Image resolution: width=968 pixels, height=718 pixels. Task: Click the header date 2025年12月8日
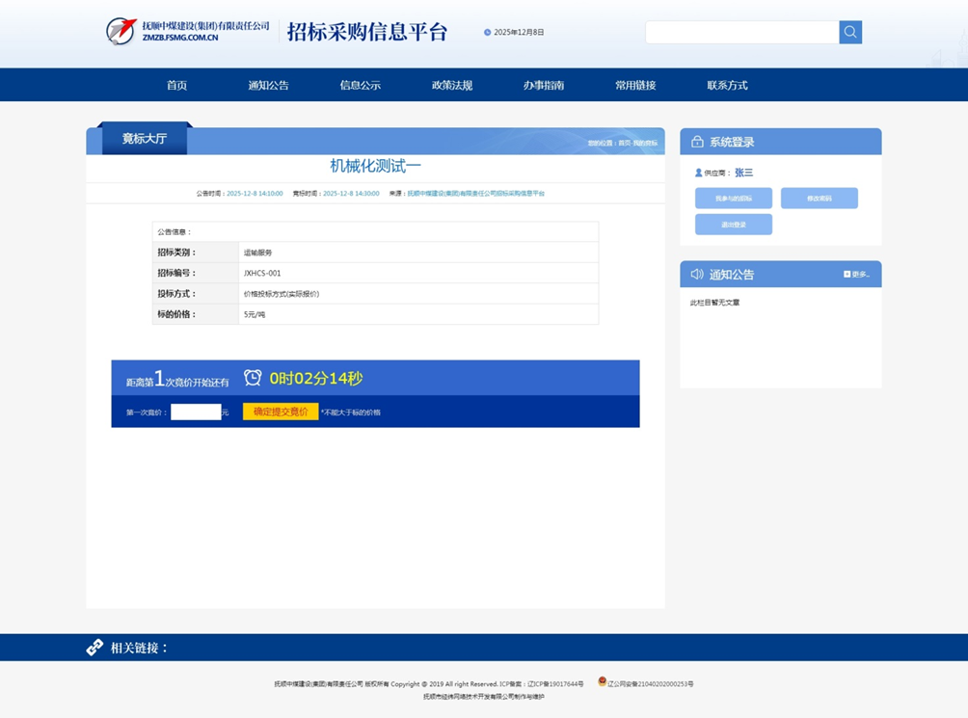click(519, 32)
